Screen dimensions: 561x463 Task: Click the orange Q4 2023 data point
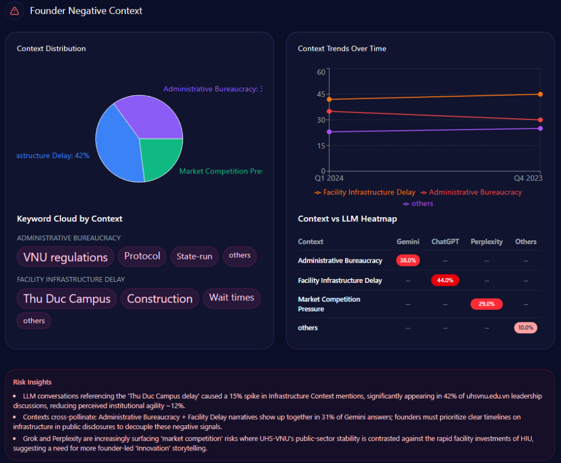540,94
